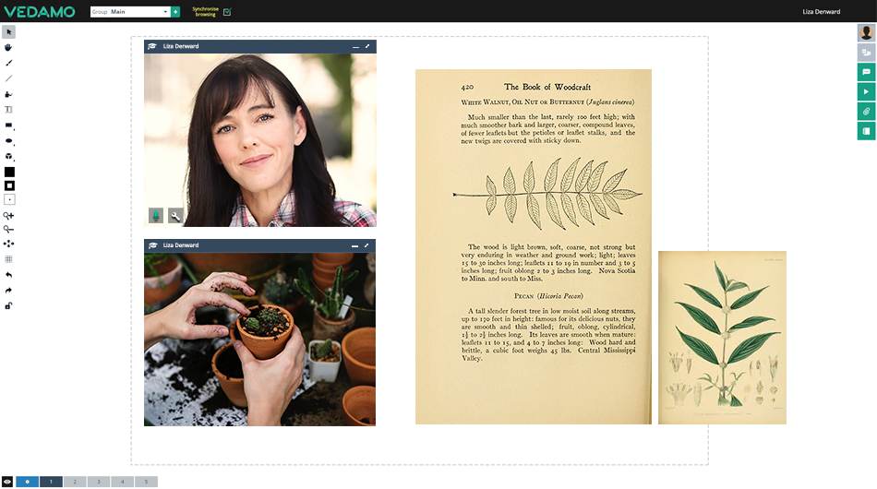
Task: Switch to whiteboard page 1
Action: [x=51, y=482]
